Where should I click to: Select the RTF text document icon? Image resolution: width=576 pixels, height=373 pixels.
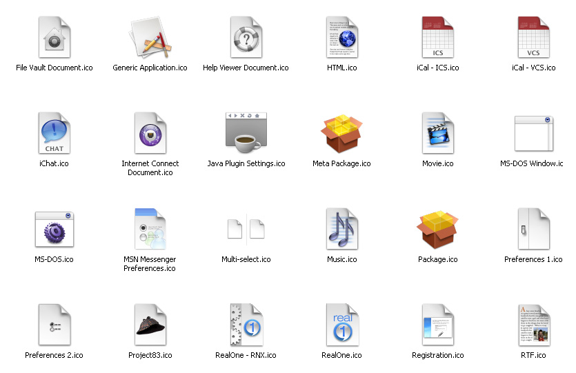(x=534, y=325)
